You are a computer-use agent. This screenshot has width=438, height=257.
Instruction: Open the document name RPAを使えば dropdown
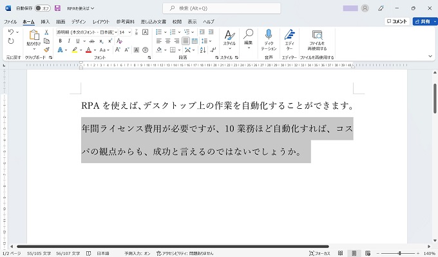(x=81, y=8)
